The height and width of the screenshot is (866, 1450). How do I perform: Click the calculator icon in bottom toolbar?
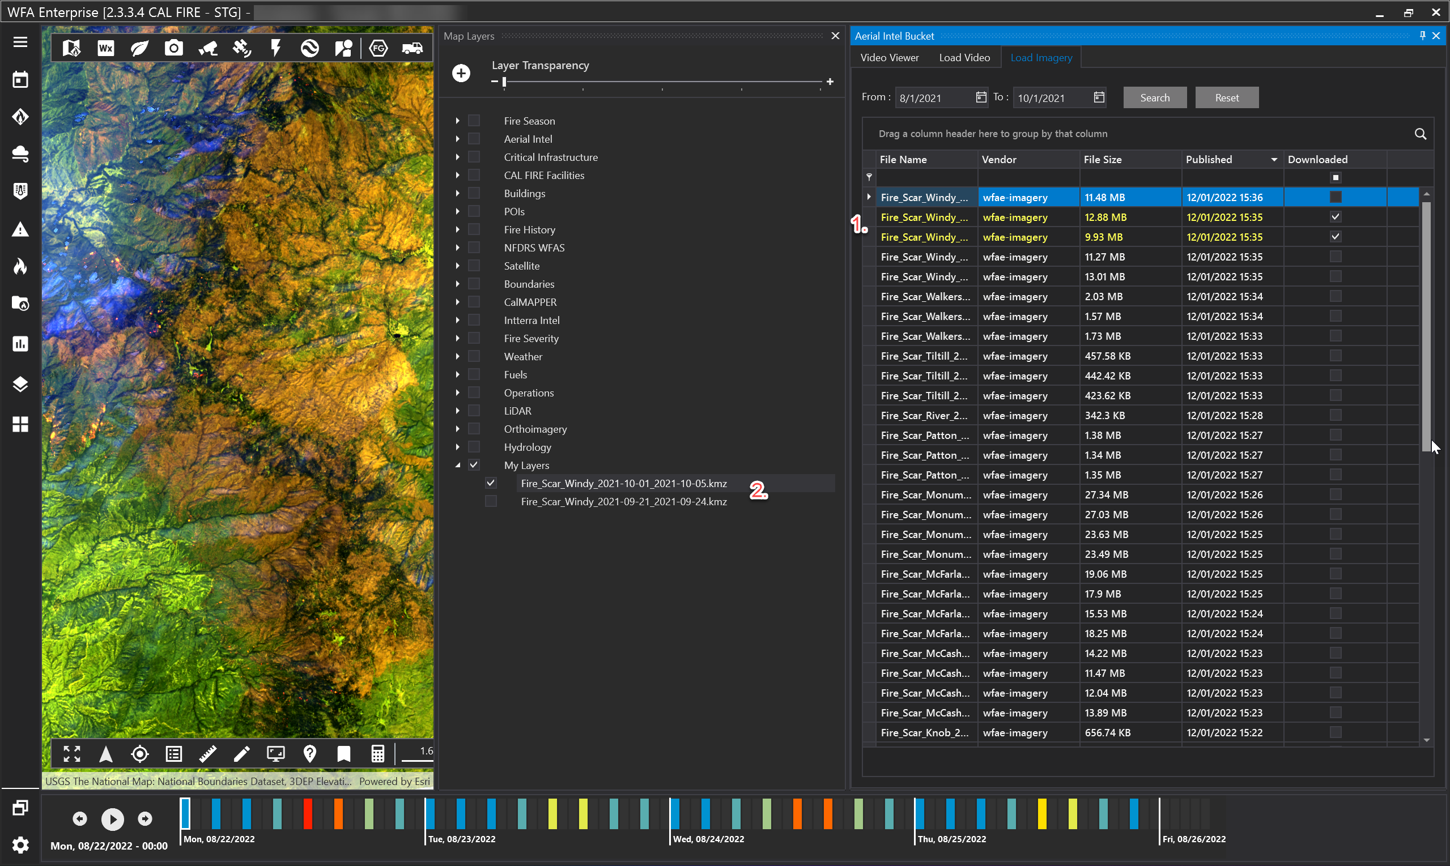tap(378, 754)
